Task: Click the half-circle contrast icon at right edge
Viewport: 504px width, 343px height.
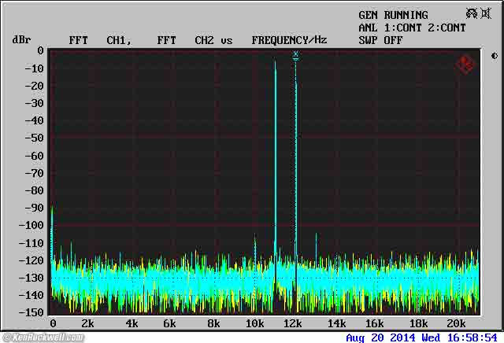Action: [494, 56]
